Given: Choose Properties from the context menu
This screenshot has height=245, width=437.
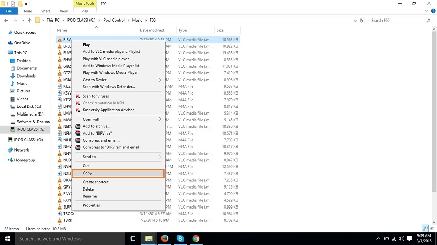Looking at the screenshot, I should (92, 205).
